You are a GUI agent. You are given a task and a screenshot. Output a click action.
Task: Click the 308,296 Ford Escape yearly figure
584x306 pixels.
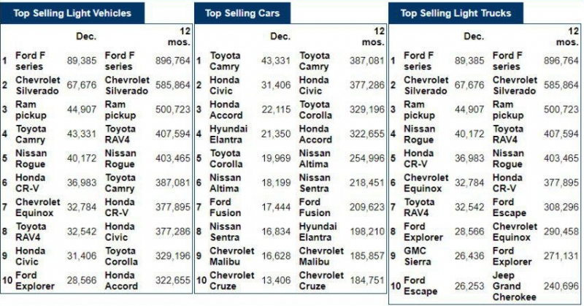[x=561, y=207]
